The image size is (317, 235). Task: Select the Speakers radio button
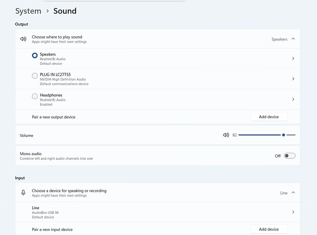click(x=35, y=55)
